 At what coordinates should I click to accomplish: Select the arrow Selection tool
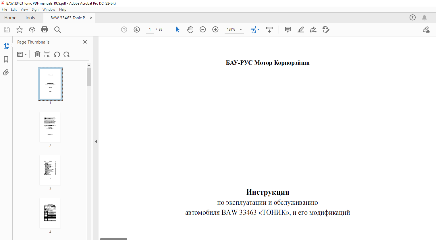178,30
